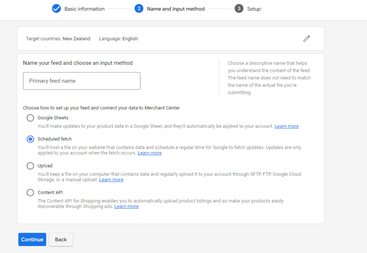Focus the Primary feed name field
Image resolution: width=367 pixels, height=253 pixels.
pyautogui.click(x=81, y=81)
